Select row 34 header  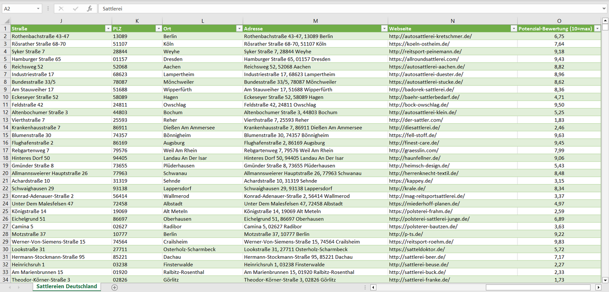click(x=5, y=279)
